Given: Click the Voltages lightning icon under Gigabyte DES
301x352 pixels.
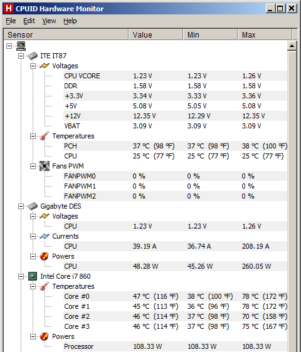Looking at the screenshot, I should 45,216.
